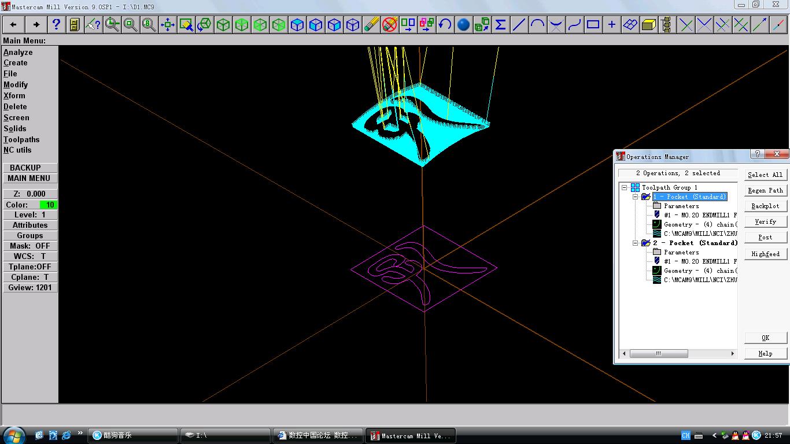Click the Operations Manager scroll right arrow

(733, 353)
